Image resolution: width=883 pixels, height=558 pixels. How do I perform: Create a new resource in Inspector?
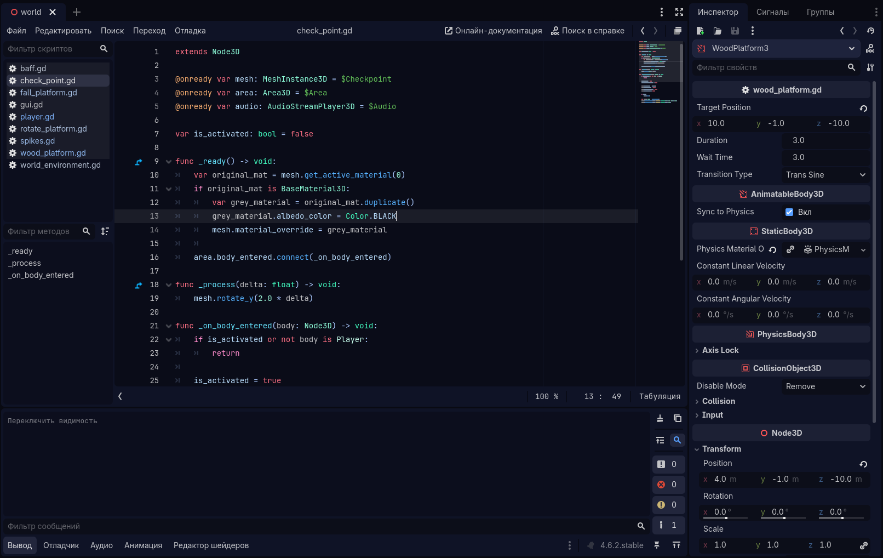point(700,31)
